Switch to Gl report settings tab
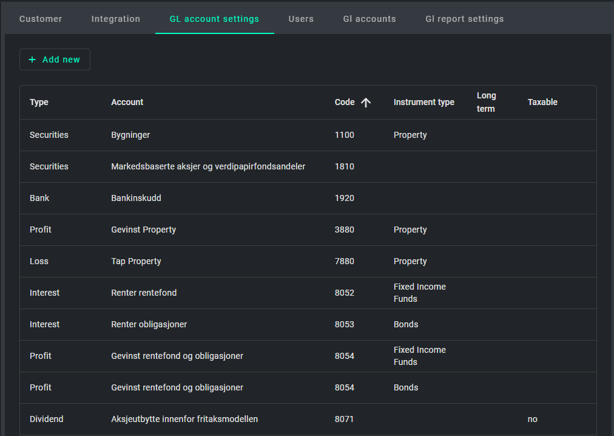The image size is (614, 436). pos(464,19)
